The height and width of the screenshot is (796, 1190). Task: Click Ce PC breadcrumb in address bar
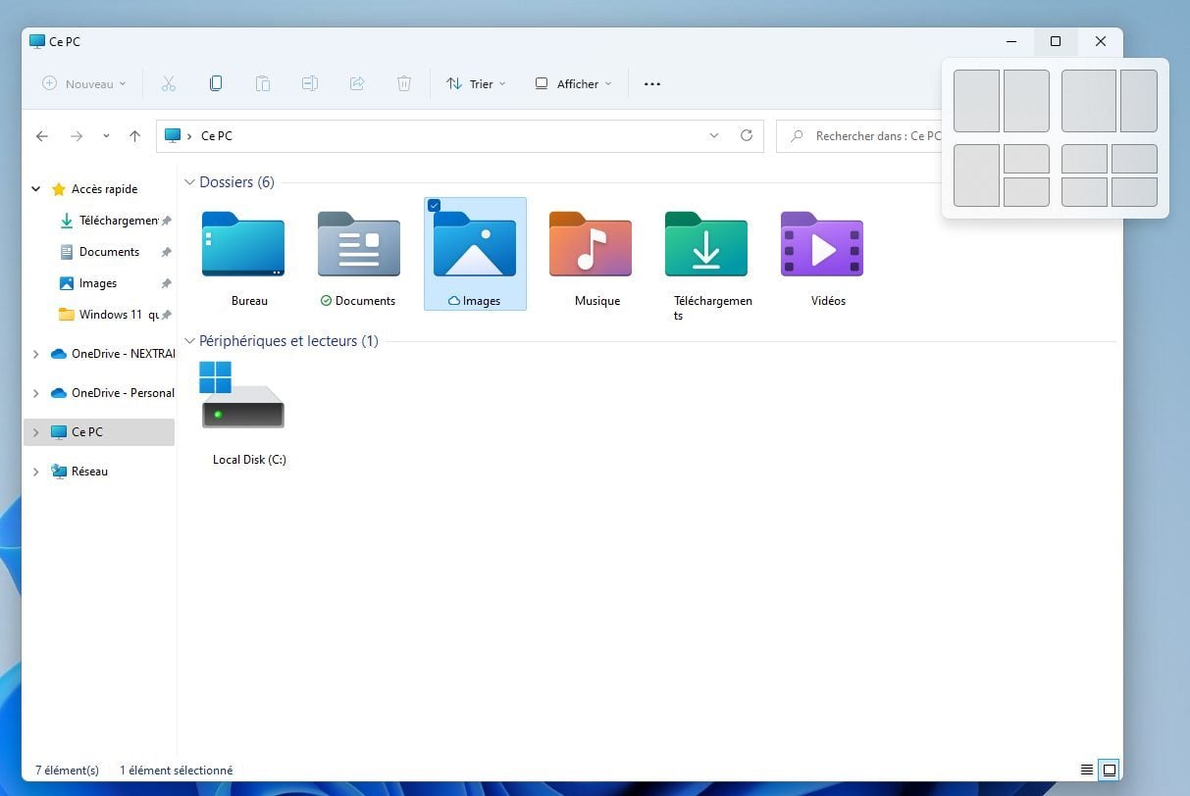(x=217, y=136)
